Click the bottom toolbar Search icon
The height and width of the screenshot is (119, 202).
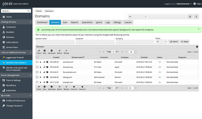60,87
